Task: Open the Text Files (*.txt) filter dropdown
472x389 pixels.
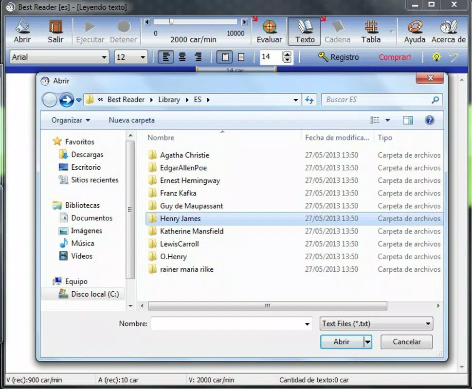Action: click(376, 324)
